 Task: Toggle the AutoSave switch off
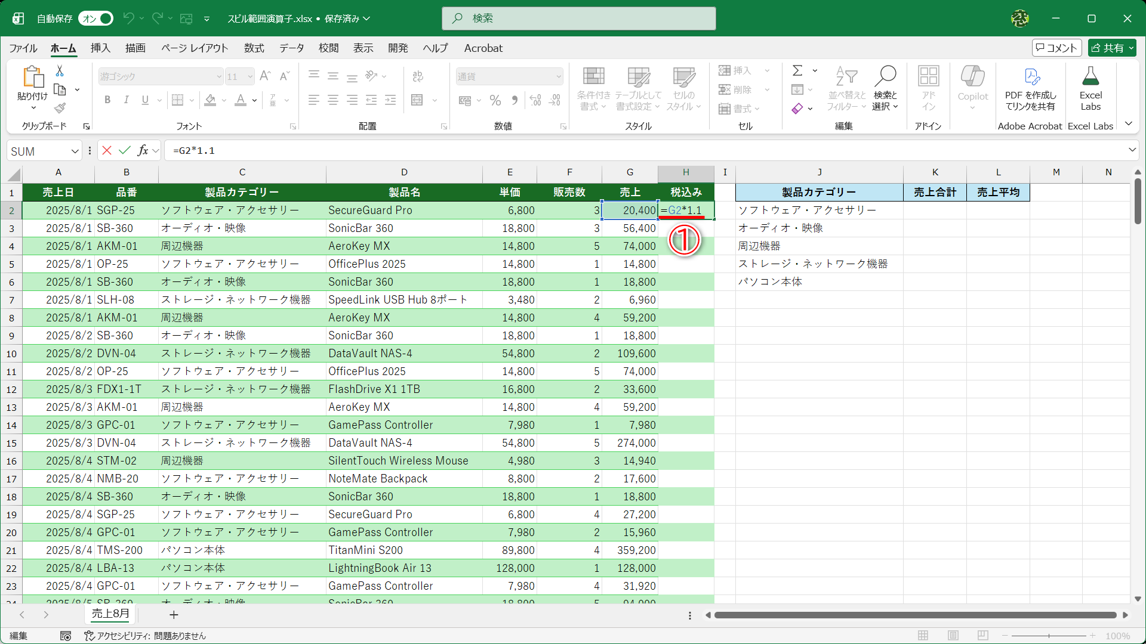96,18
